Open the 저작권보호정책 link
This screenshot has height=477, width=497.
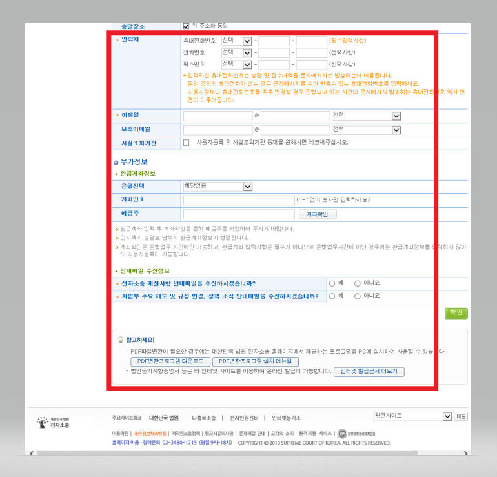pos(186,433)
